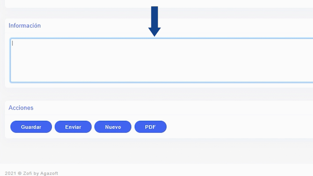Click the footer copyright symbol
The height and width of the screenshot is (176, 313).
[x=20, y=173]
